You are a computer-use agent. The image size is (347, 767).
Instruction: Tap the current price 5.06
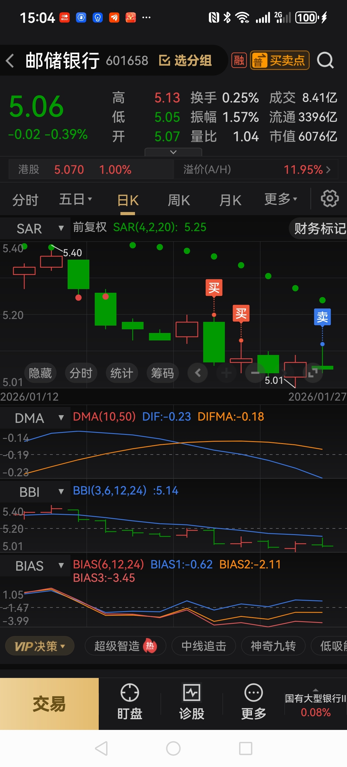click(36, 107)
